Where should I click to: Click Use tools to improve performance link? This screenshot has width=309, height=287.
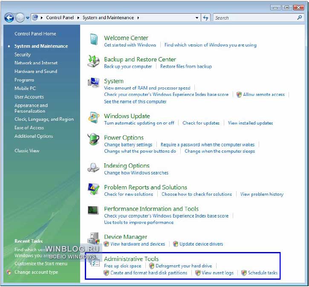click(x=139, y=222)
